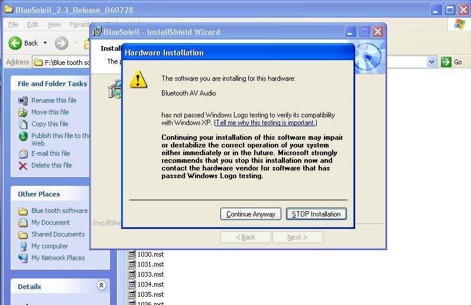
Task: Click the STOP Installation button
Action: pyautogui.click(x=316, y=214)
